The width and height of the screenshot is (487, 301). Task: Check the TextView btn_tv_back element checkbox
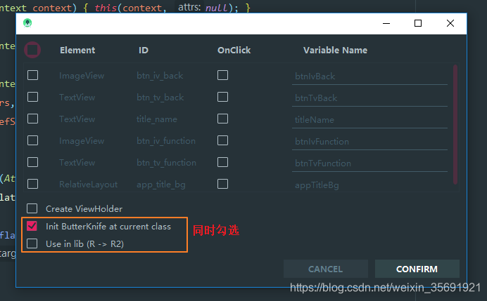(x=32, y=97)
